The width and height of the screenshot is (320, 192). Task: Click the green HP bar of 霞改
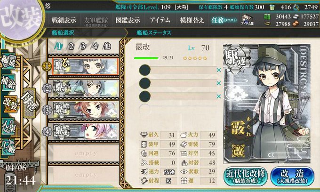point(146,58)
